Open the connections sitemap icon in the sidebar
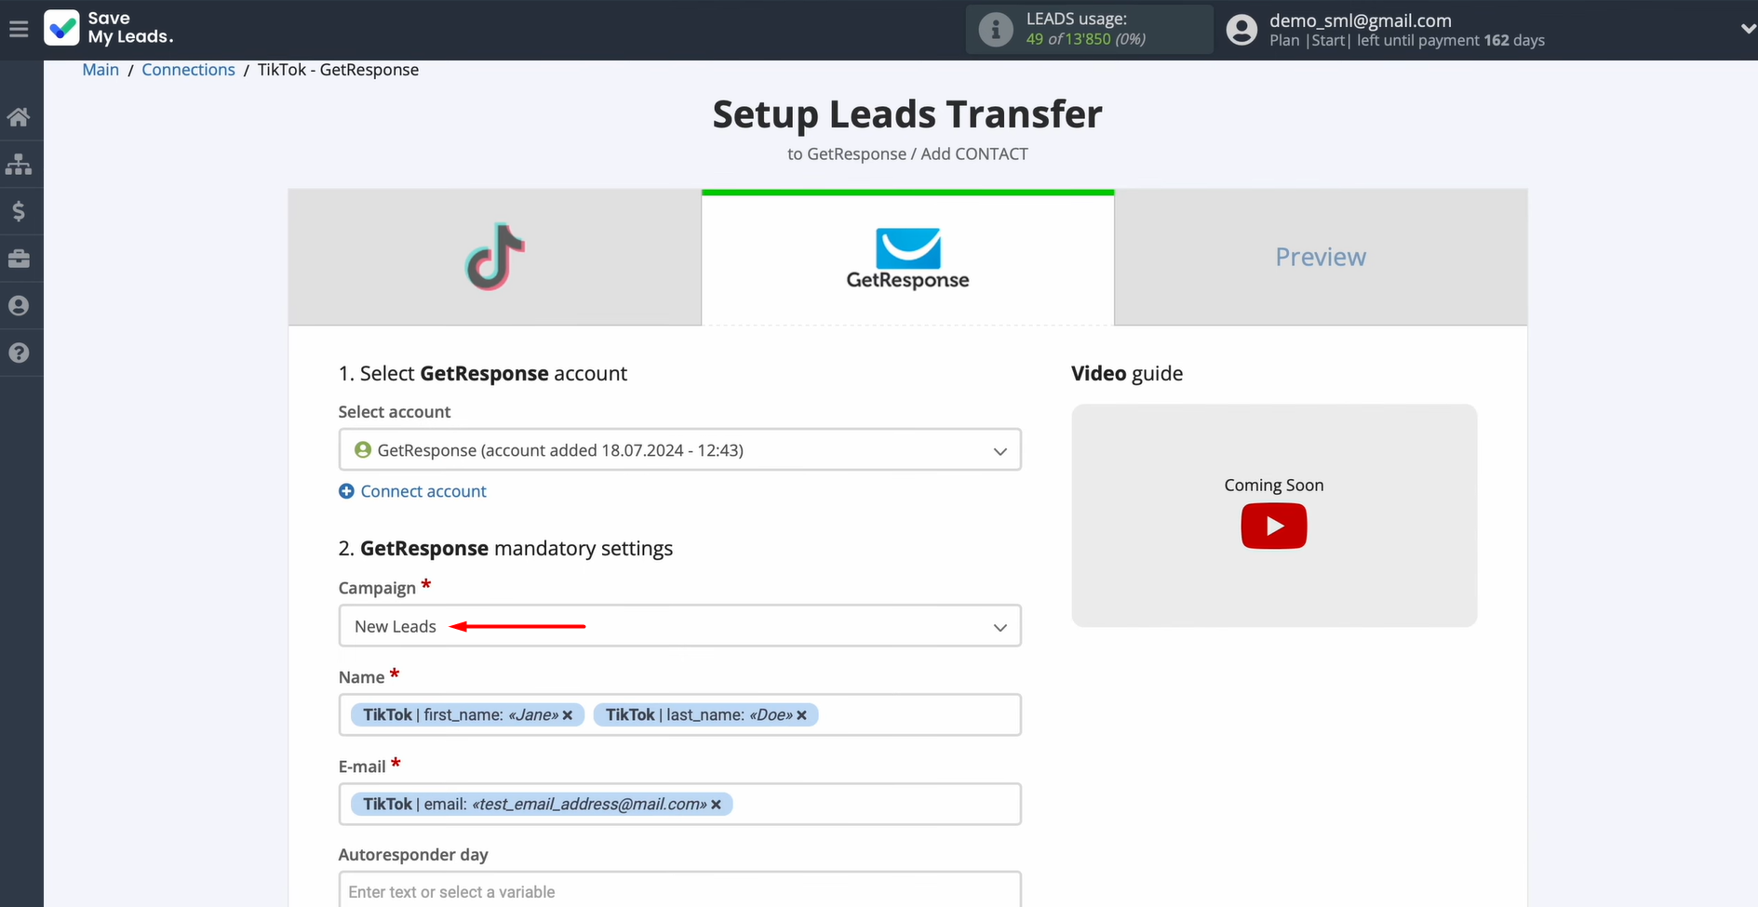 19,165
